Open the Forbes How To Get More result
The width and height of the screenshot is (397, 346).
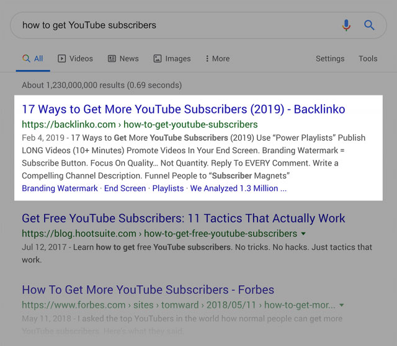(x=148, y=290)
